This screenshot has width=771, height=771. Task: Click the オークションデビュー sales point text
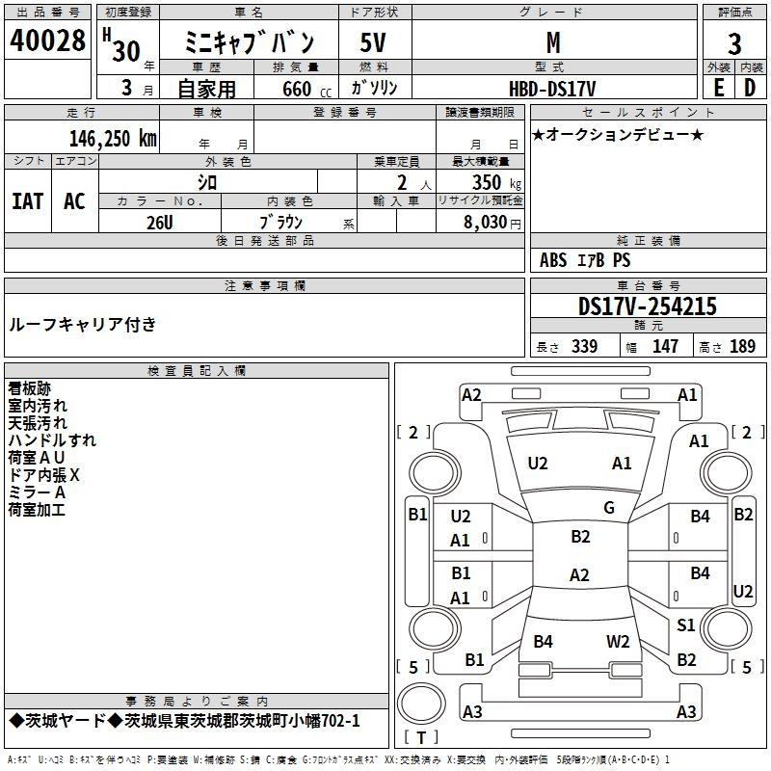click(618, 134)
